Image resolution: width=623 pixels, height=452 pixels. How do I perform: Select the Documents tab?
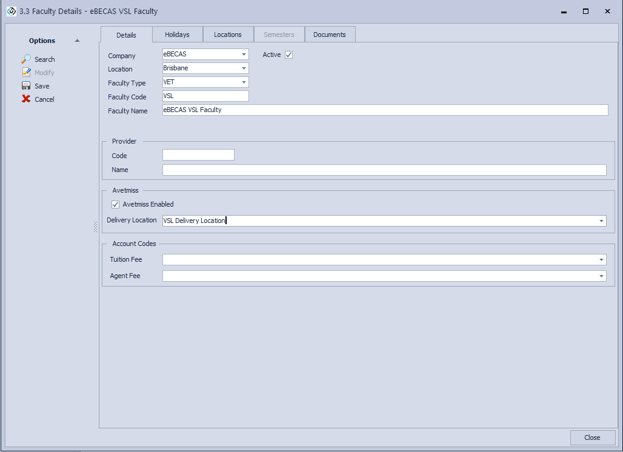330,35
